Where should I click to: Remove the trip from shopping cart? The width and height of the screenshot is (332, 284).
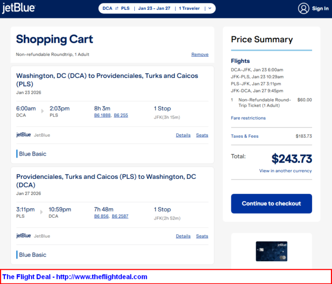200,55
